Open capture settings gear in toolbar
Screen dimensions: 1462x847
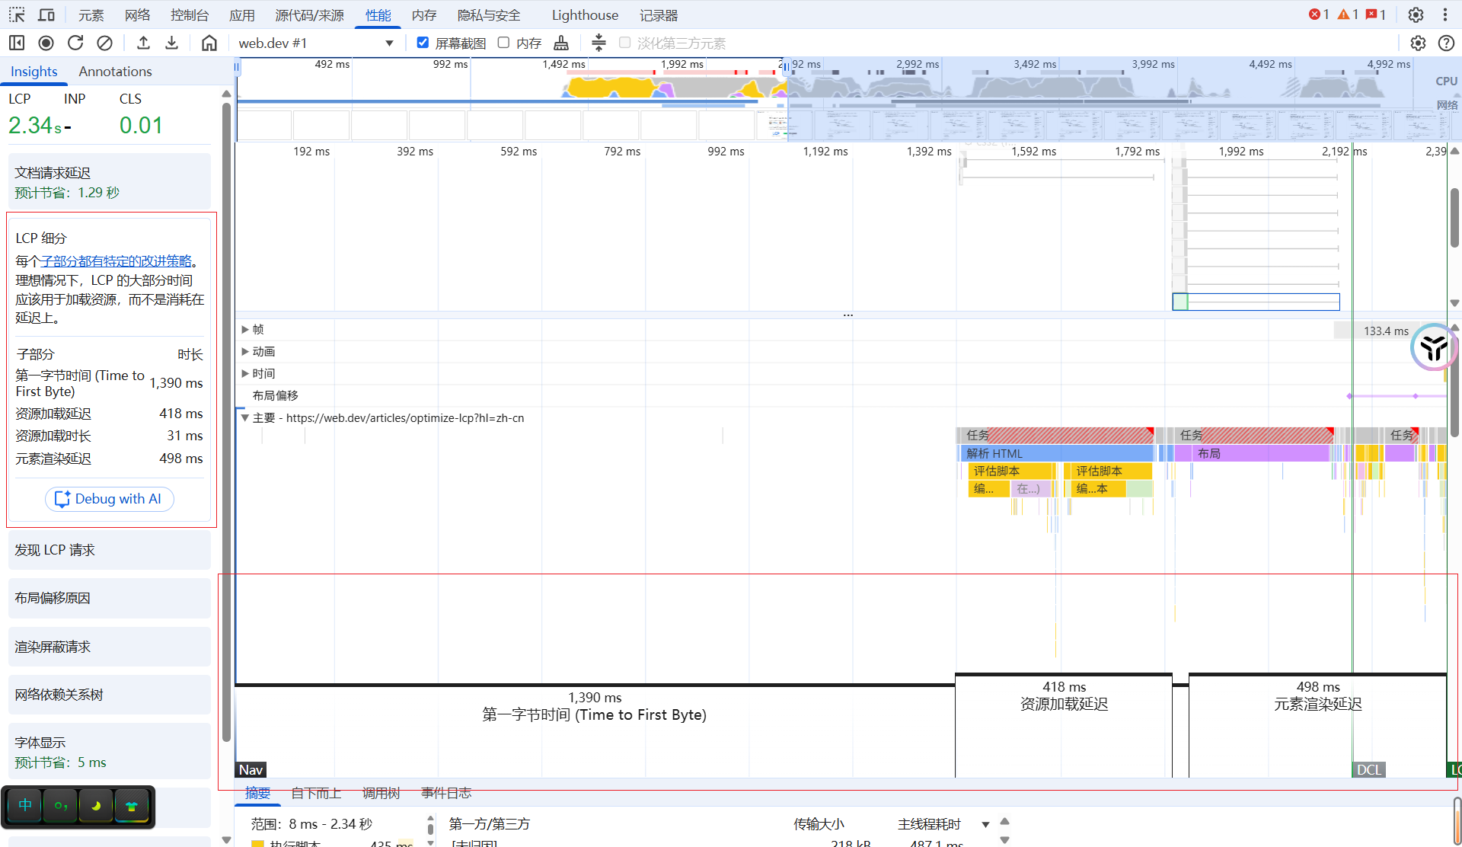coord(1417,43)
